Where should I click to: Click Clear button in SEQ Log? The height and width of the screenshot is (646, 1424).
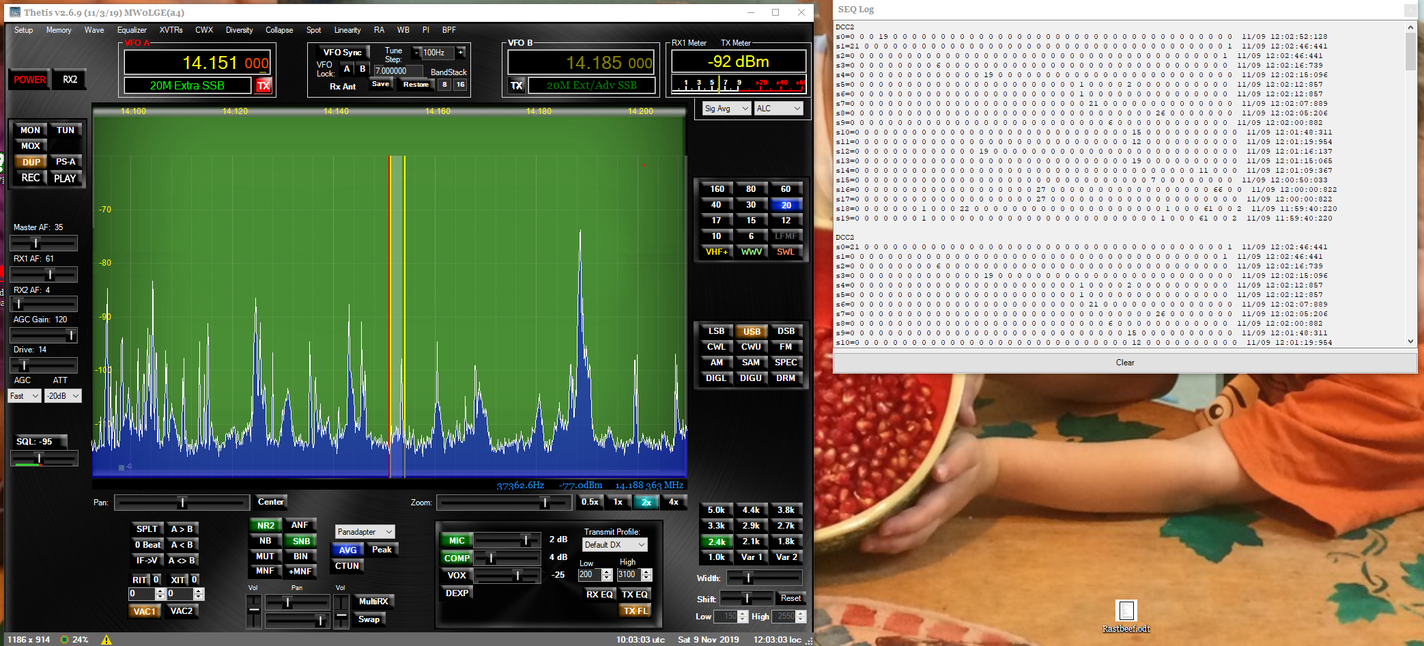(x=1124, y=363)
